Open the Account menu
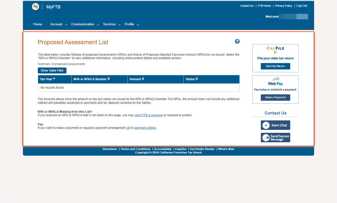This screenshot has height=203, width=337. [x=56, y=24]
